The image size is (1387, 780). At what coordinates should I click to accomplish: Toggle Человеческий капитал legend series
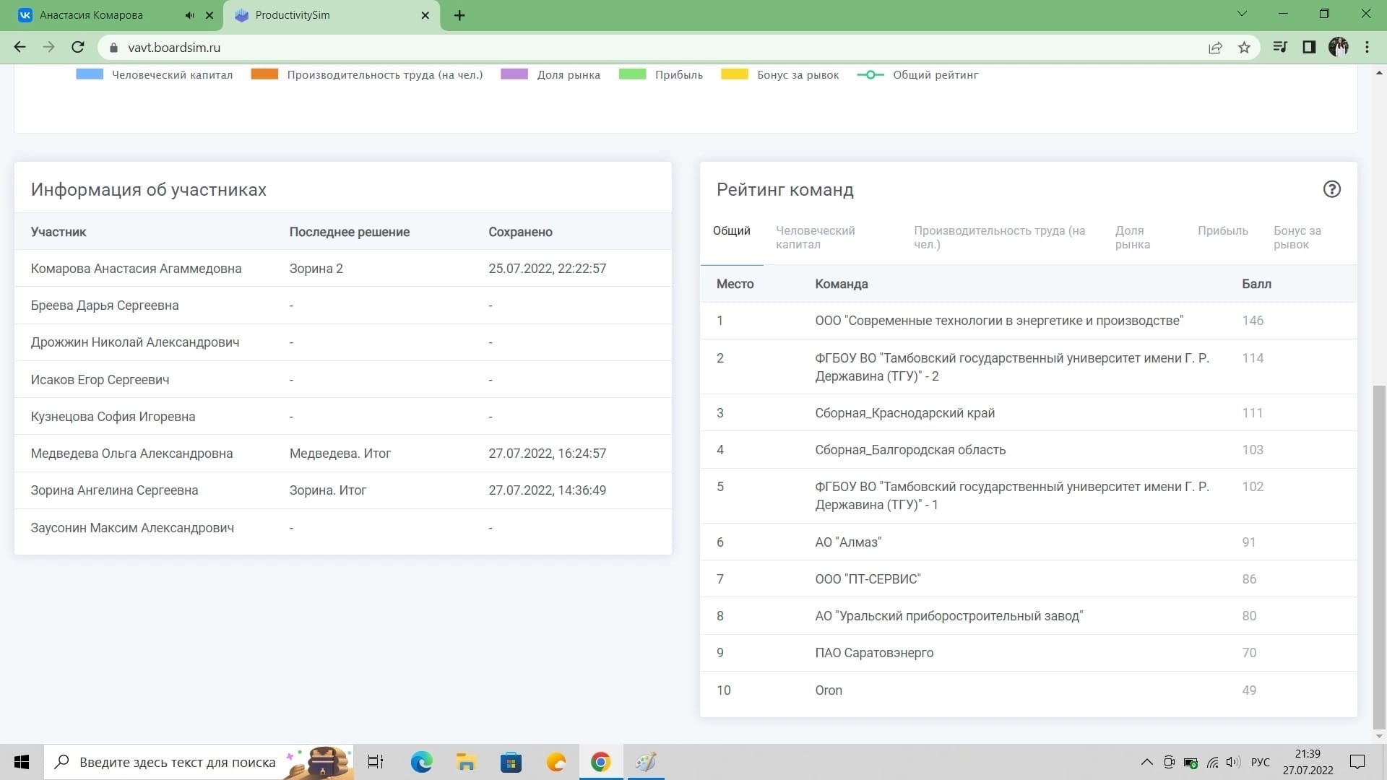155,74
